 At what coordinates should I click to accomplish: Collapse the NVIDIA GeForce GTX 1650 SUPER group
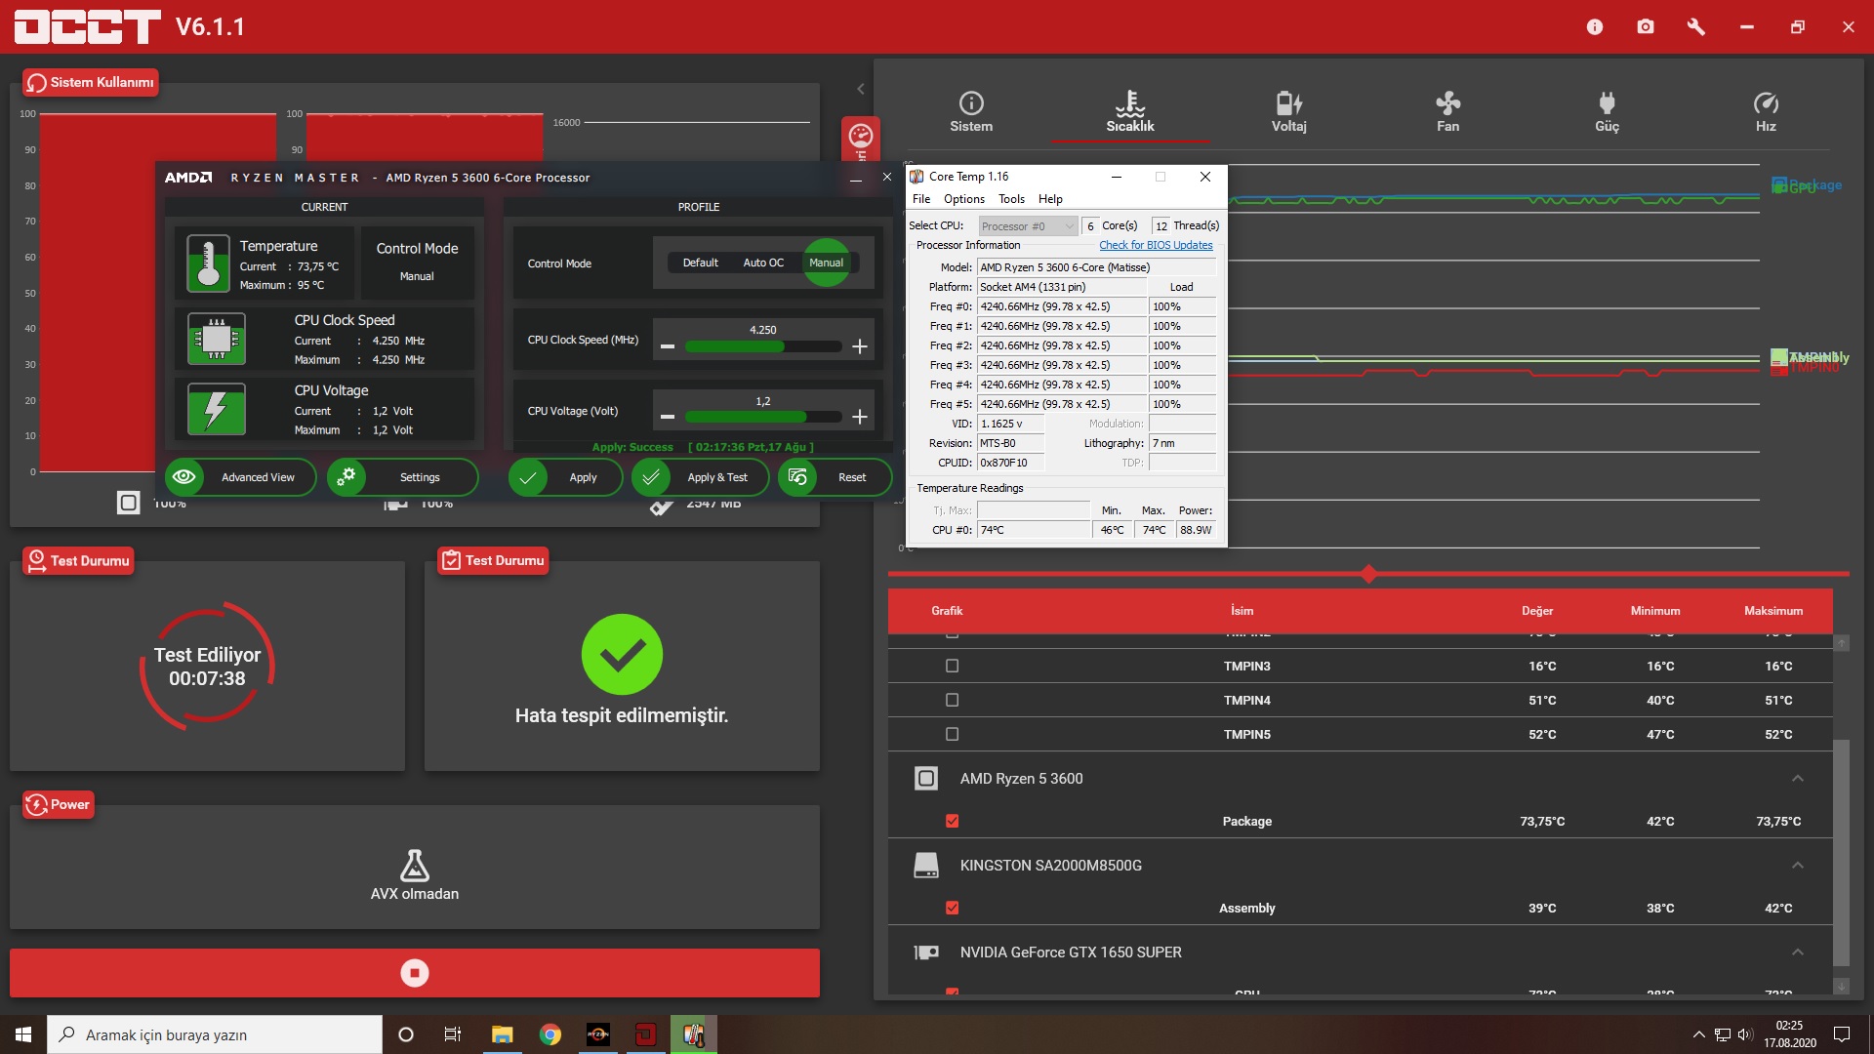tap(1798, 953)
